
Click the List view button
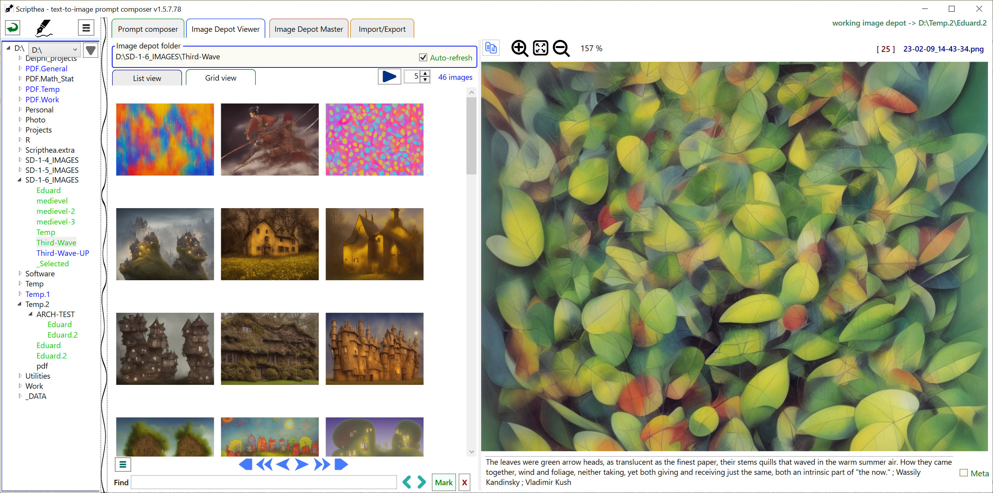click(x=147, y=78)
